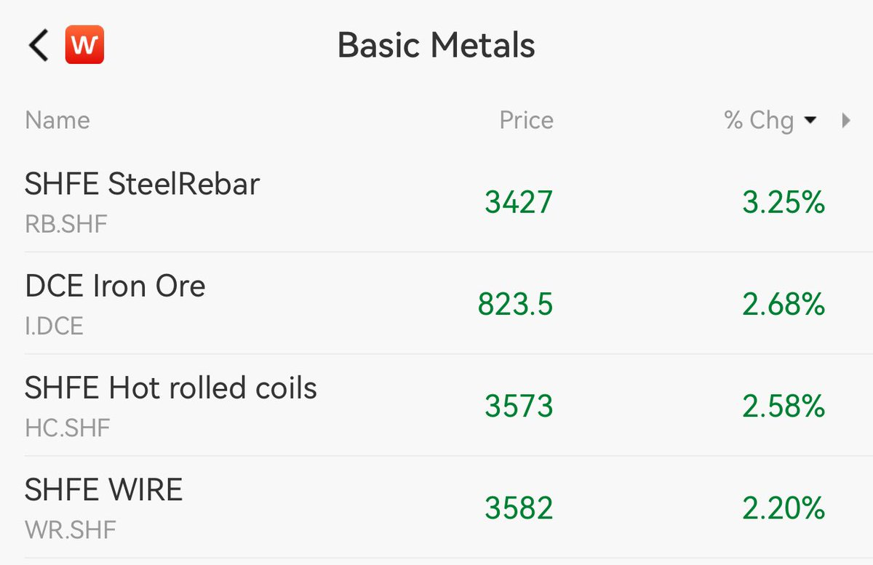Select the HC.SHF ticker code
This screenshot has width=873, height=565.
click(68, 428)
